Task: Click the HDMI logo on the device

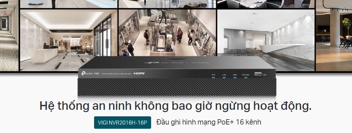Action: [139, 74]
